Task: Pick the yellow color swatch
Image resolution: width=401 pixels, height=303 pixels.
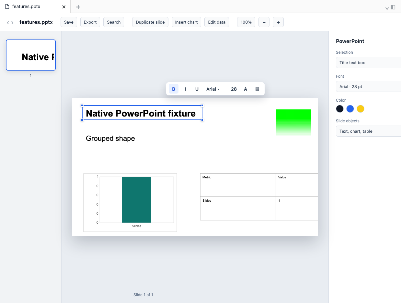Action: (361, 109)
